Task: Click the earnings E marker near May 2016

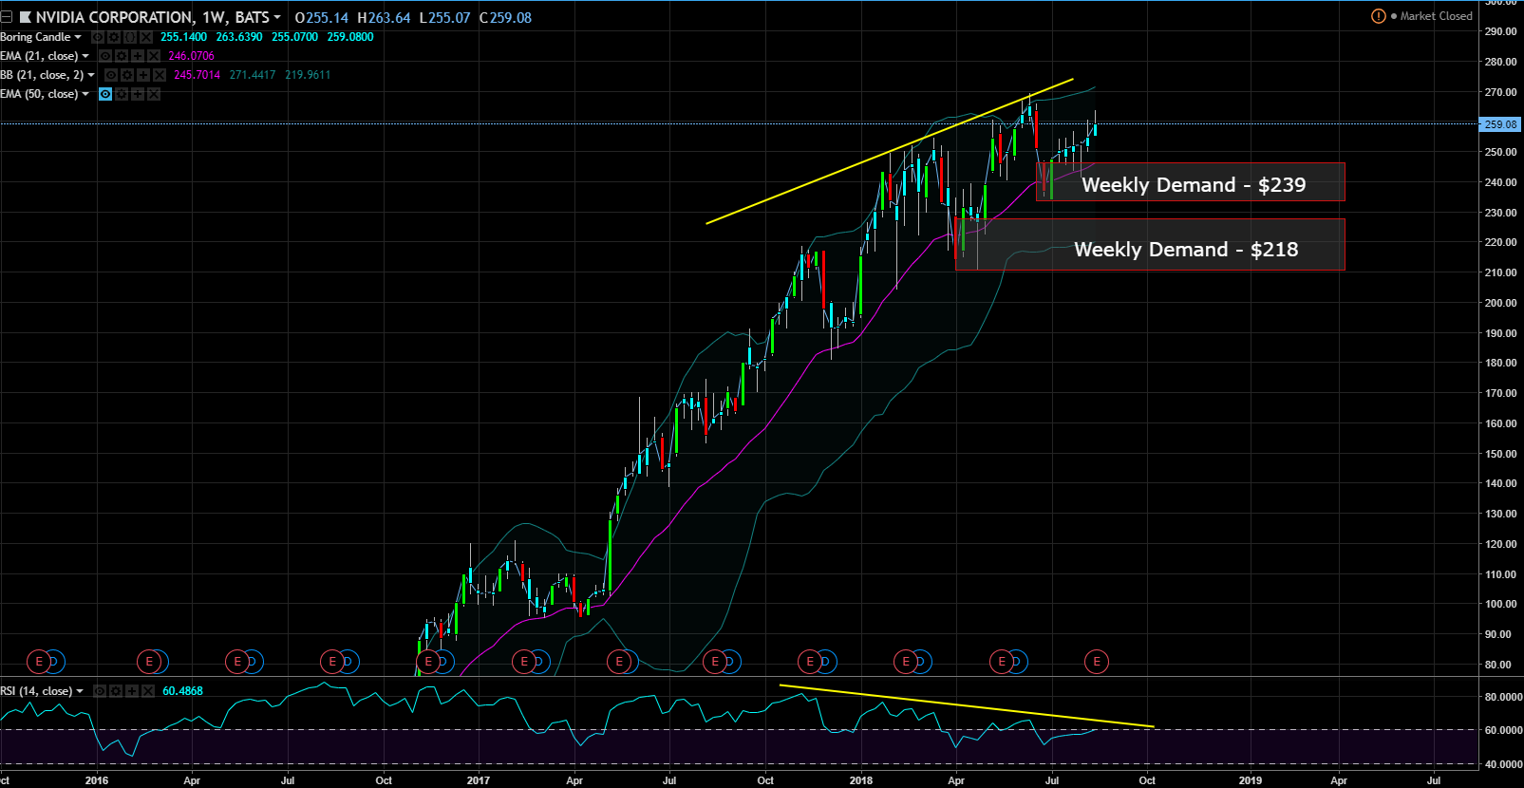Action: point(237,662)
